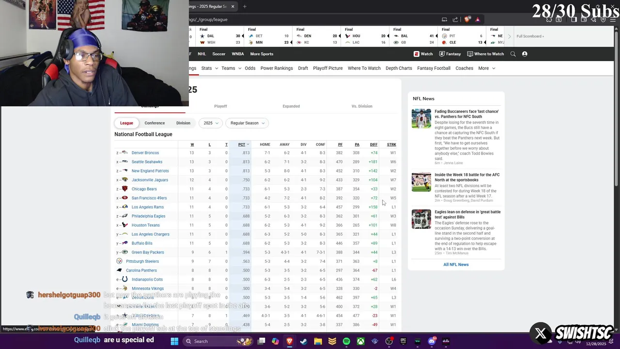Open DAL vs WSH final score card
Viewport: 620px width, 349px height.
[220, 36]
